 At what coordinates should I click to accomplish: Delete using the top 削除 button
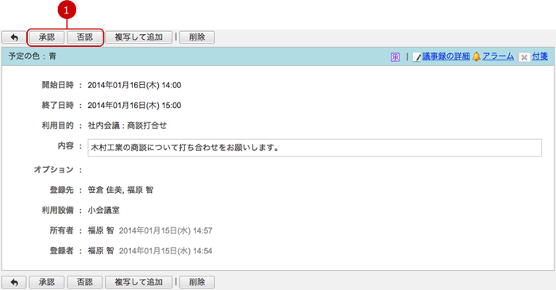click(x=197, y=37)
